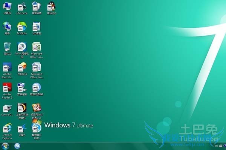Image resolution: width=226 pixels, height=150 pixels.
Task: Launch the 迅雷7 Thunder download shortcut
Action: click(22, 128)
